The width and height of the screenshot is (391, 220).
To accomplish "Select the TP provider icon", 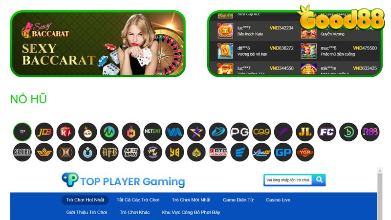I will 22,132.
